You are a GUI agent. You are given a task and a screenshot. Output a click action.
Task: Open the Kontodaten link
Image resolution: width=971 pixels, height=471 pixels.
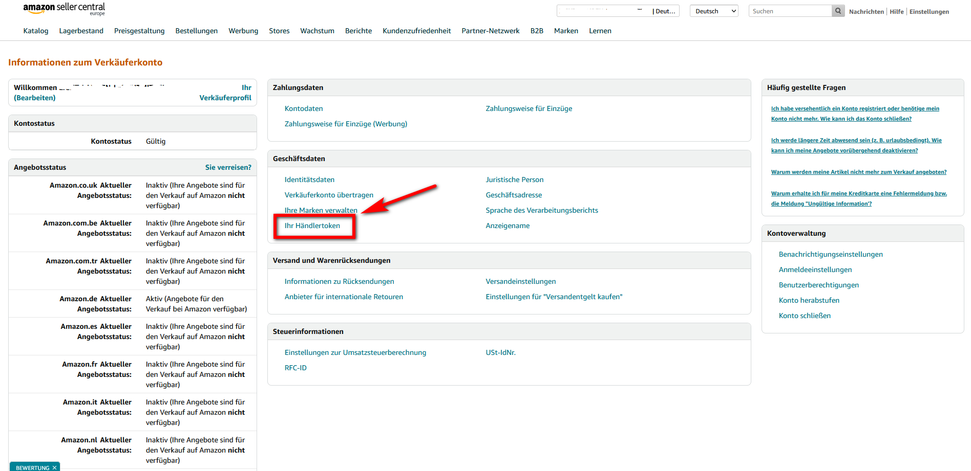[x=304, y=108]
